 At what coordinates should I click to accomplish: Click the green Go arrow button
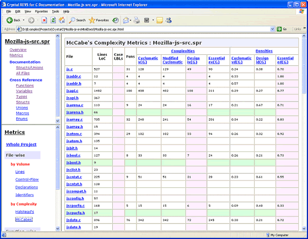click(x=279, y=29)
